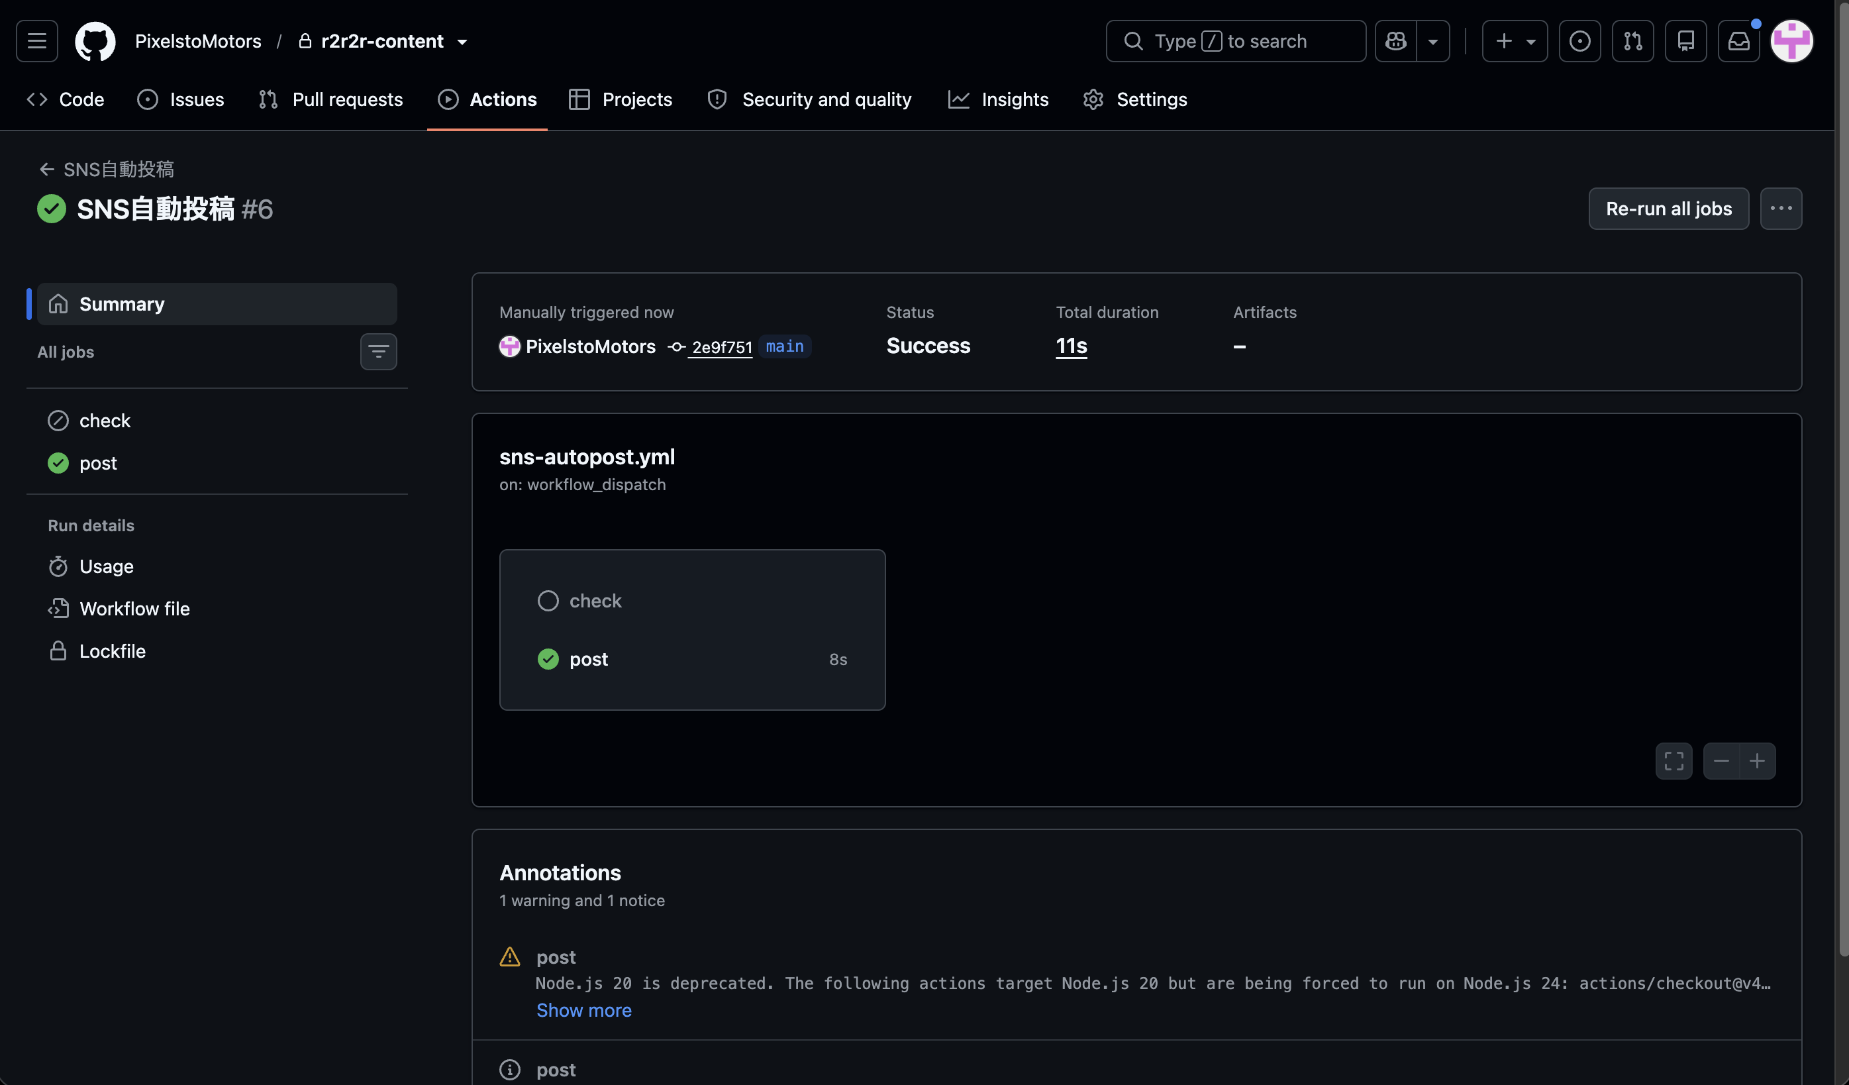Switch to the Code tab

[66, 99]
